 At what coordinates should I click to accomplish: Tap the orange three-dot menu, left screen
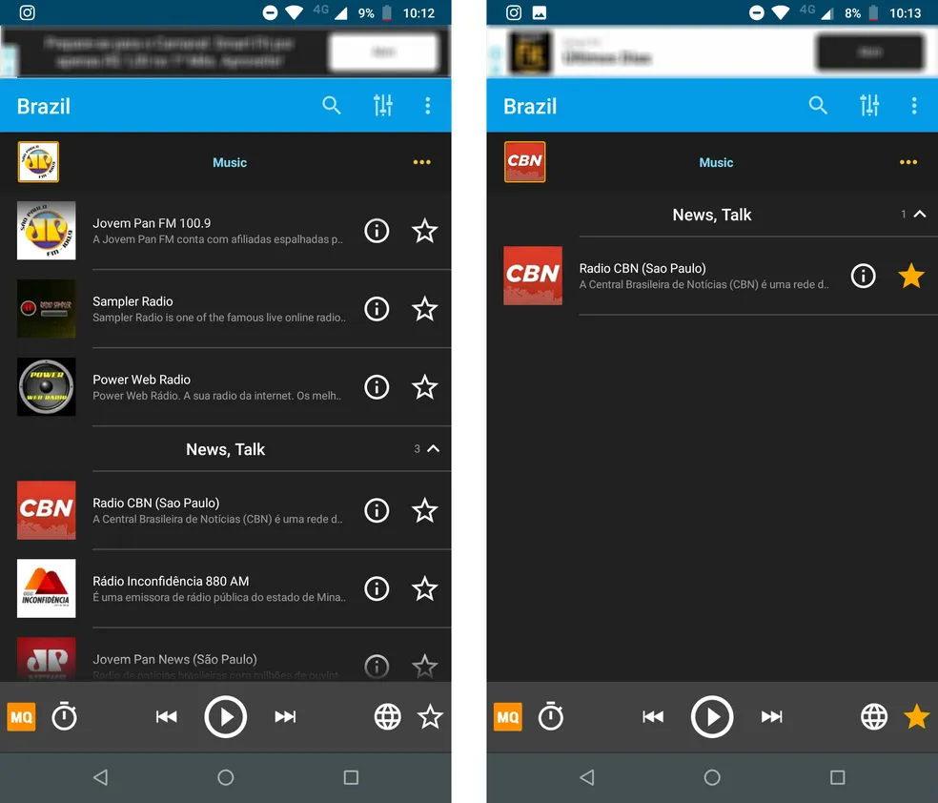point(421,162)
